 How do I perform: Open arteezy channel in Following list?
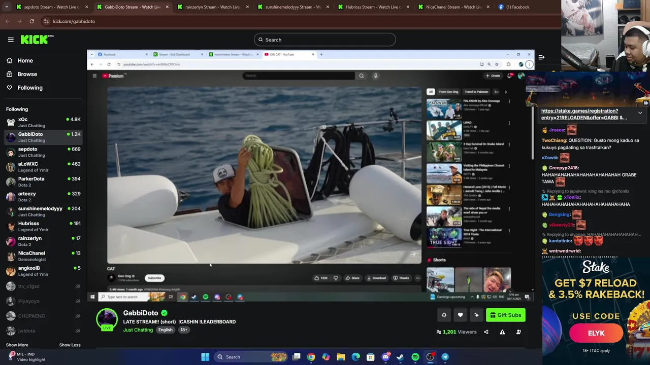43,197
